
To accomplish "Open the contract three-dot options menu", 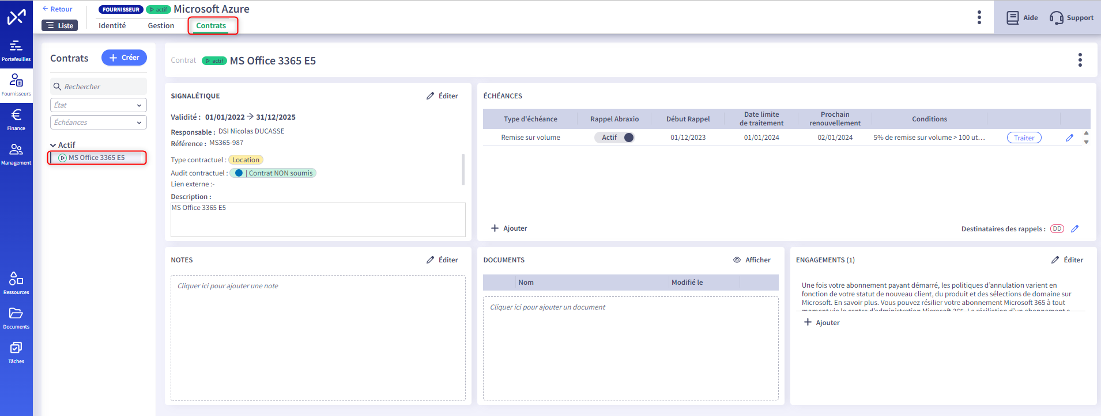I will pyautogui.click(x=1080, y=60).
